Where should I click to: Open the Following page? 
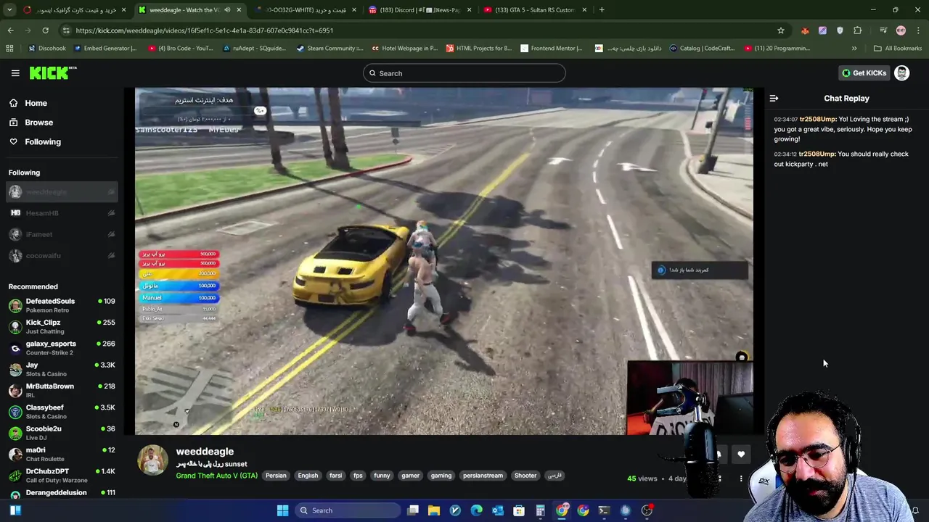coord(43,142)
